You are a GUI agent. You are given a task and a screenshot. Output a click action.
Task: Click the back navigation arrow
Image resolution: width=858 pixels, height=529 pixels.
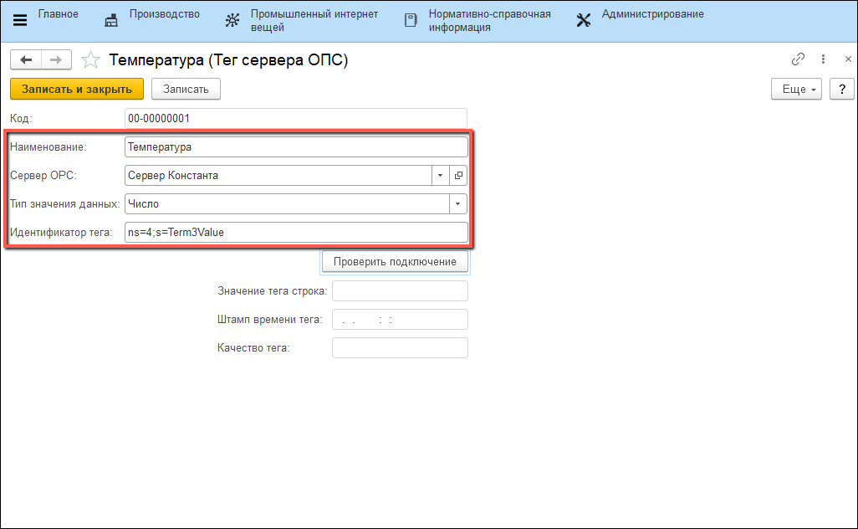tap(26, 60)
